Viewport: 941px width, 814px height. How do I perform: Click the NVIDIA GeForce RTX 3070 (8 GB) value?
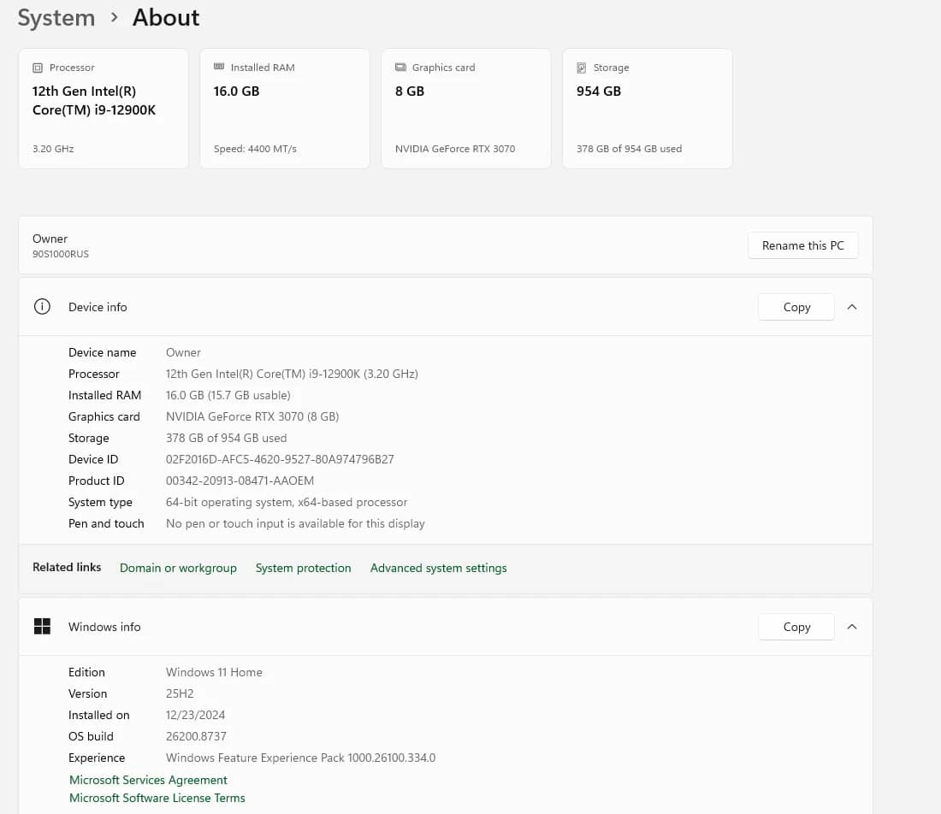click(x=252, y=417)
